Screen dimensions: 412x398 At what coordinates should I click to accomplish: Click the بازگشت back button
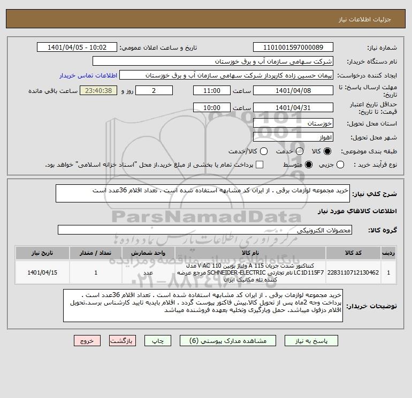point(123,340)
